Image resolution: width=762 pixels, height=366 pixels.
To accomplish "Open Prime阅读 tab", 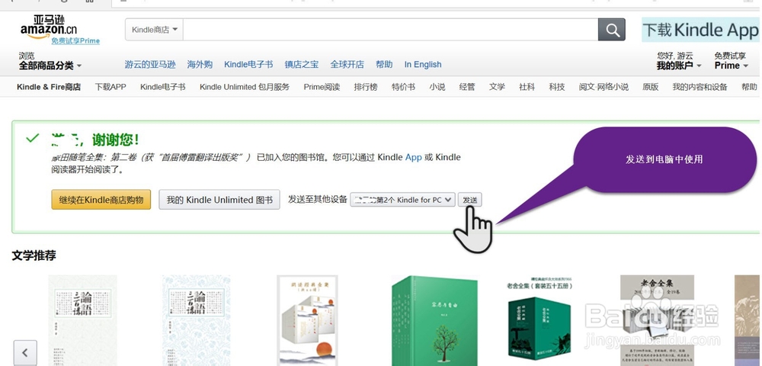I will pos(322,87).
